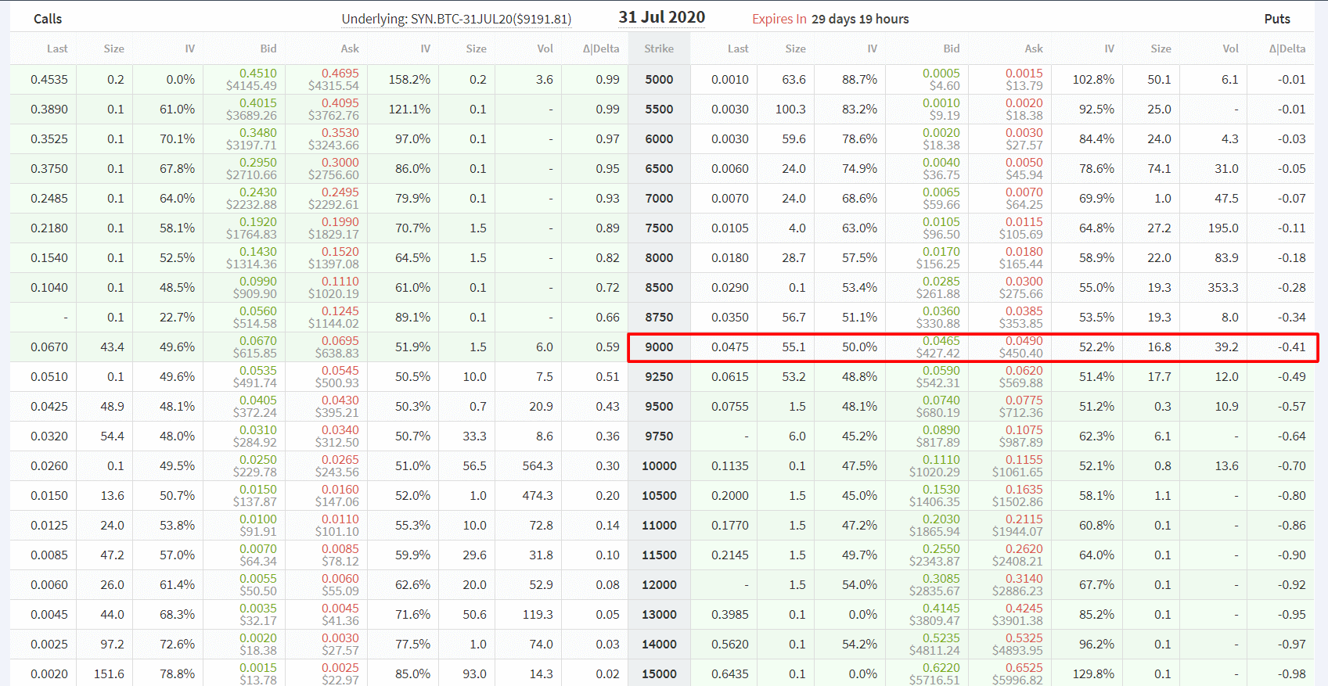Click put volume 195.0 at strike 7500

point(1223,228)
